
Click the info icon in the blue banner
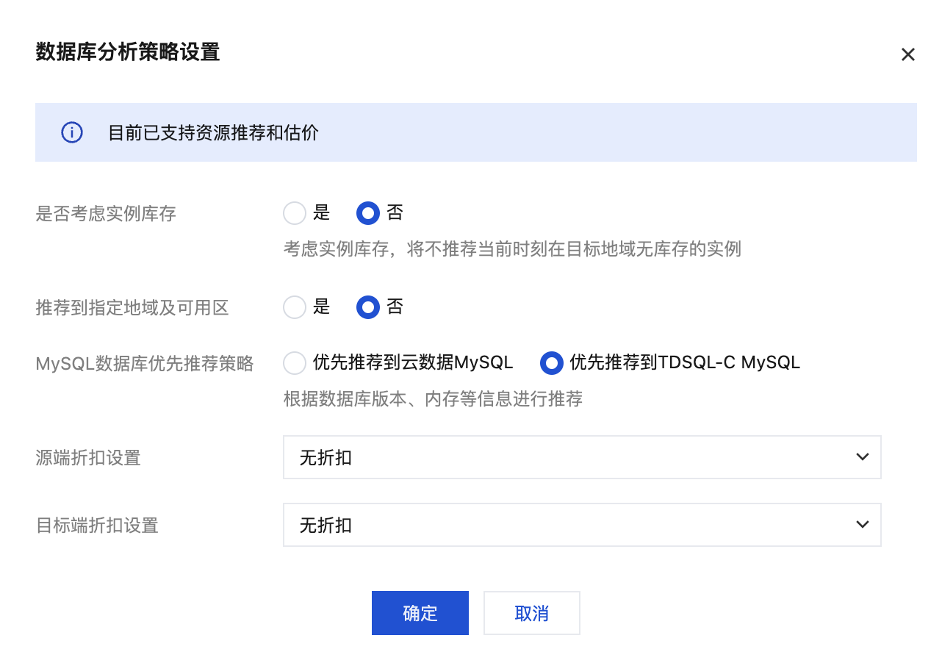(71, 133)
